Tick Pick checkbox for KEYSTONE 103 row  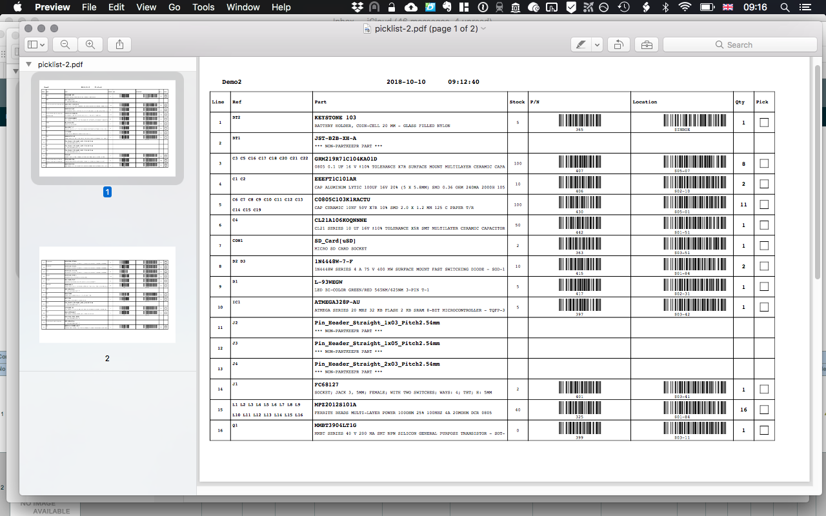[764, 123]
